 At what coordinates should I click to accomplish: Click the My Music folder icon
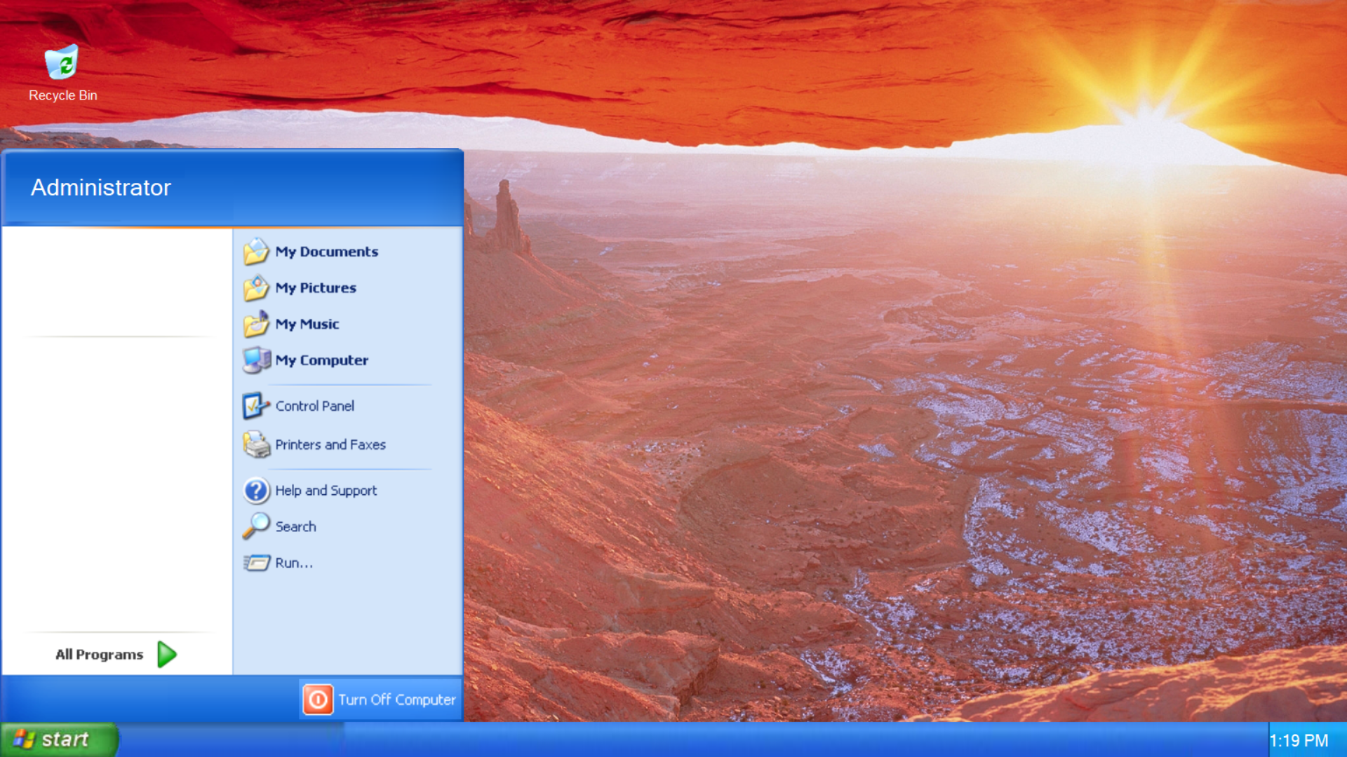(256, 325)
